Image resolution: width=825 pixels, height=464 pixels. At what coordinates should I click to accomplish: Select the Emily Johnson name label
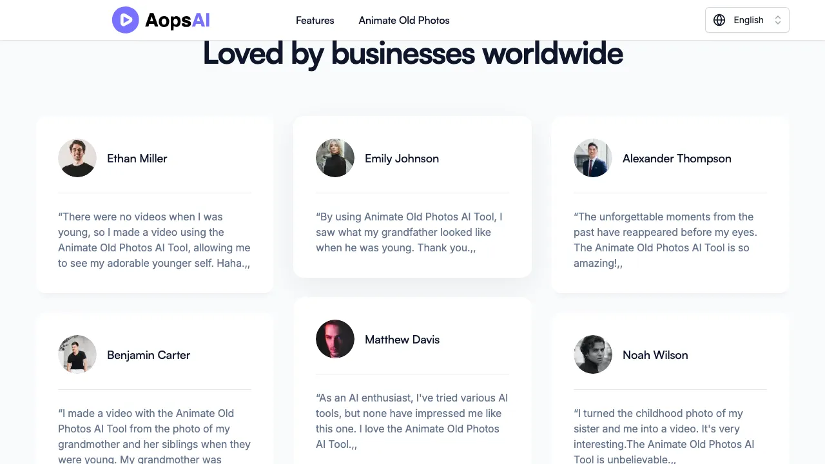(x=402, y=159)
